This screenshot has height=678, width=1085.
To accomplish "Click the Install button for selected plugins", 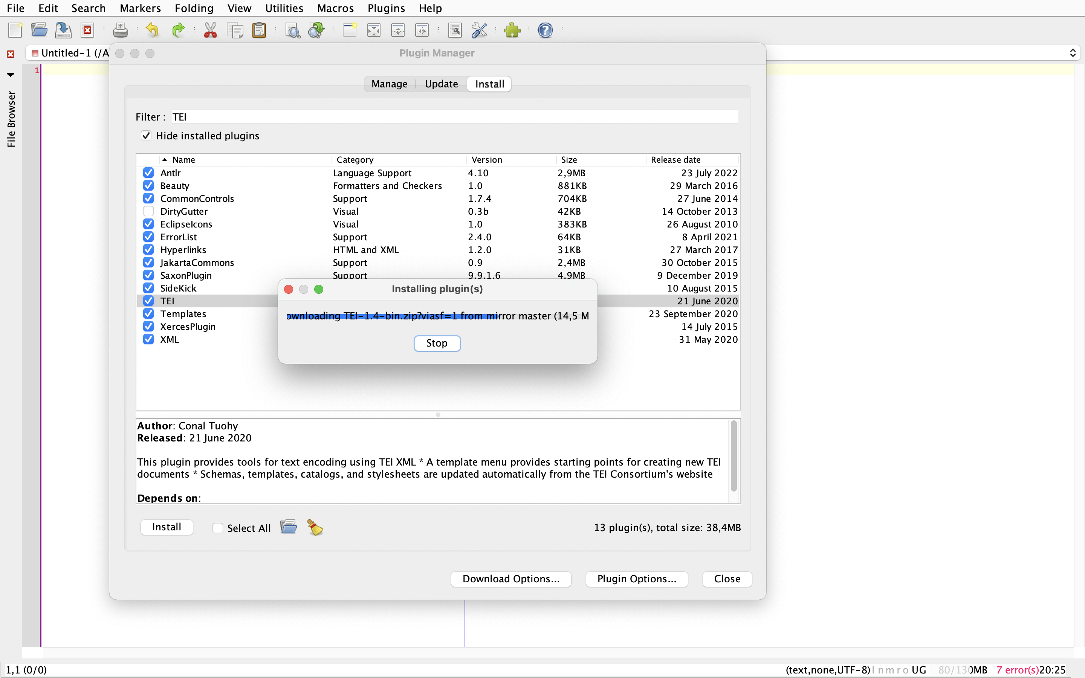I will point(167,527).
